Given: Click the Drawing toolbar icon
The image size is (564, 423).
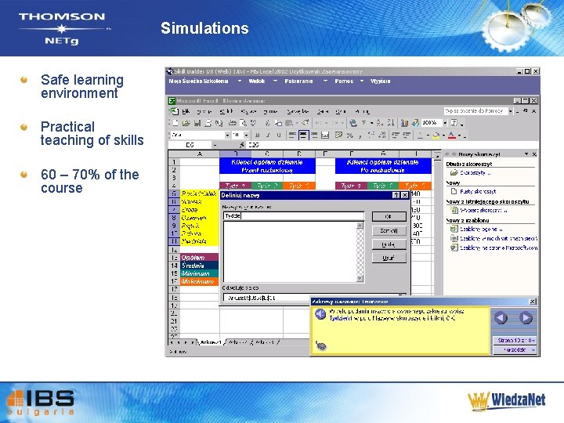Looking at the screenshot, I should point(415,123).
